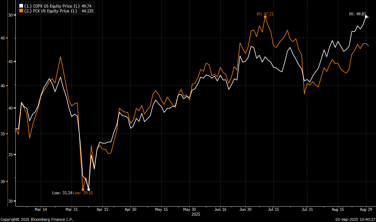
Task: Click the Mar 14 date label
Action: pyautogui.click(x=41, y=209)
